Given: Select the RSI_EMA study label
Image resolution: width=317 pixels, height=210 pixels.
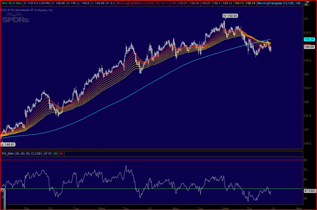Looking at the screenshot, I should pyautogui.click(x=22, y=154).
